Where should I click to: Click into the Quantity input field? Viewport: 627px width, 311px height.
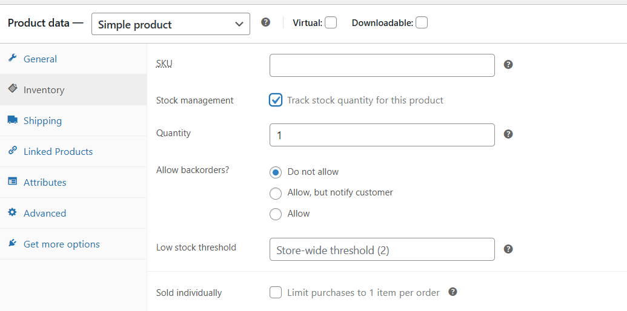(382, 135)
